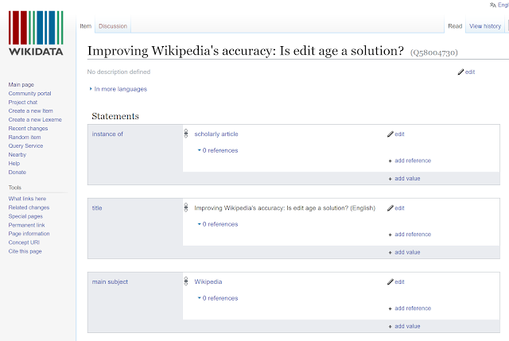Add value to instance of property
This screenshot has height=341, width=509.
click(x=404, y=179)
